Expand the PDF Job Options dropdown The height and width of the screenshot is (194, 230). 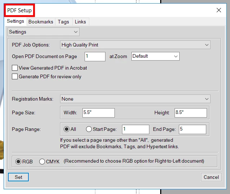pos(135,45)
